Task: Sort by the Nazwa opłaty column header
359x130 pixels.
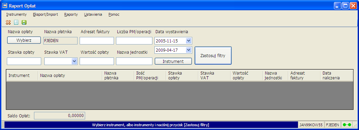Action: click(x=70, y=76)
